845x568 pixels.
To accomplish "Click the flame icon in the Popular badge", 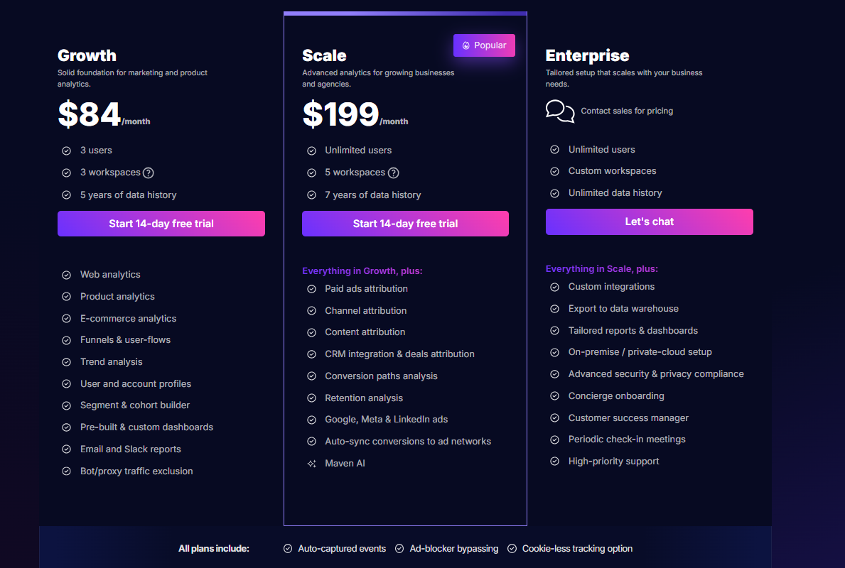I will [x=465, y=45].
